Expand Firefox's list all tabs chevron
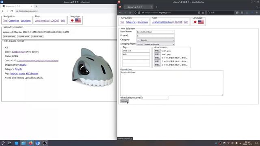This screenshot has width=260, height=146. coord(257,7)
